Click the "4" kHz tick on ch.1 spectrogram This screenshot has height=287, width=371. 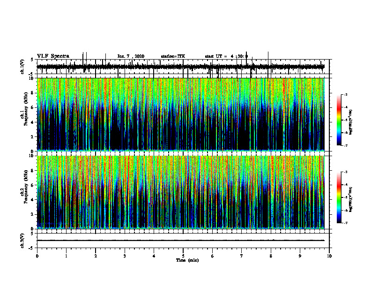coord(33,122)
